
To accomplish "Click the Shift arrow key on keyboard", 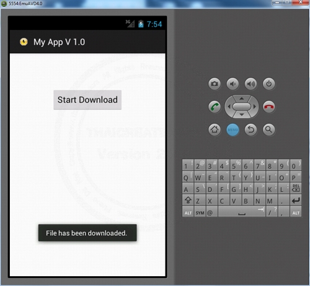I will point(188,200).
